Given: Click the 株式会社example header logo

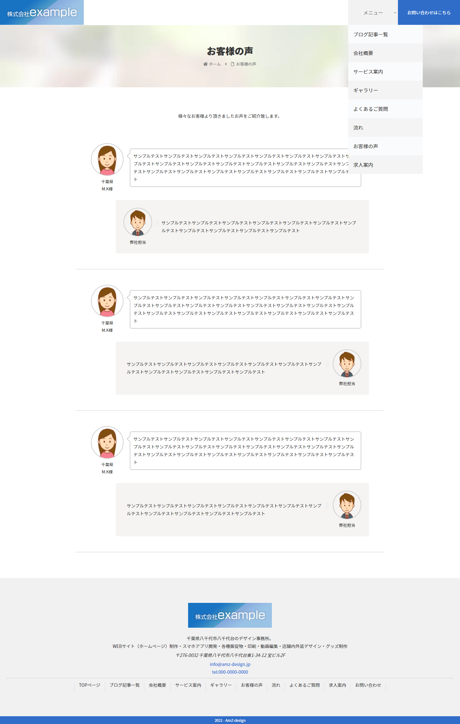Looking at the screenshot, I should pyautogui.click(x=42, y=12).
